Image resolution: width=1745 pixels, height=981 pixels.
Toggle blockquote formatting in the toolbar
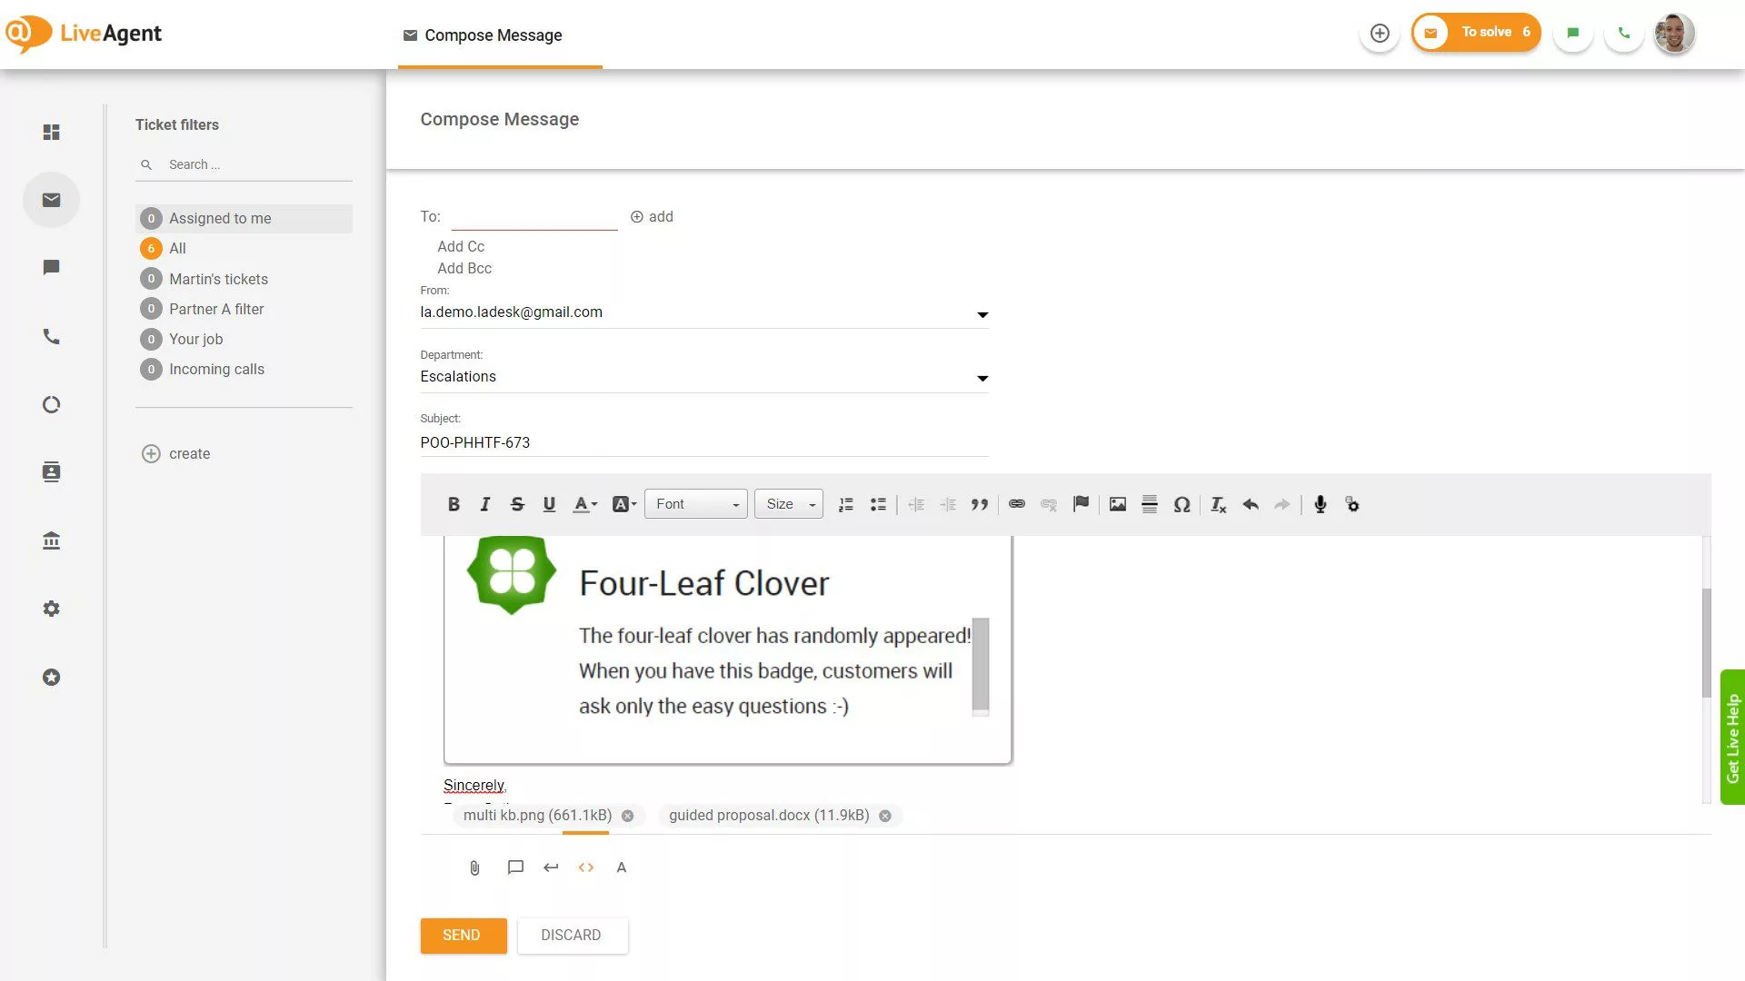(980, 504)
